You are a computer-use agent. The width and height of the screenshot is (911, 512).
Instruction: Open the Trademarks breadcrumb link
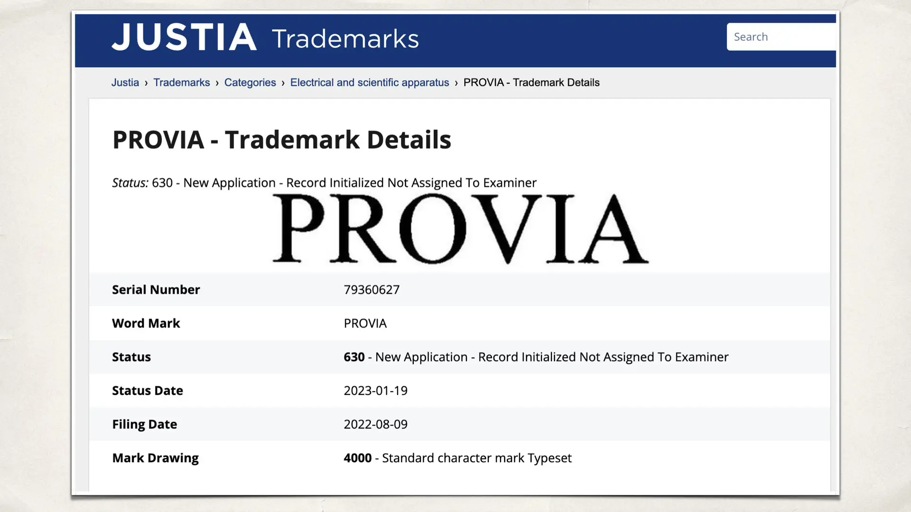point(182,82)
